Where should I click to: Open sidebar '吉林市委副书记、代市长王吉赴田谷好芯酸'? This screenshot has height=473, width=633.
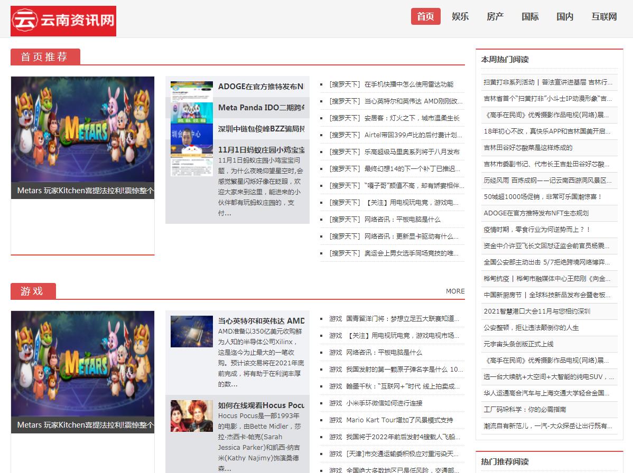pyautogui.click(x=546, y=164)
